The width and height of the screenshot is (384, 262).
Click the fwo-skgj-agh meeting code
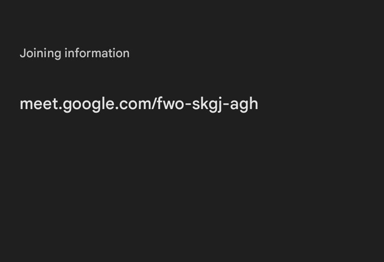(x=207, y=104)
